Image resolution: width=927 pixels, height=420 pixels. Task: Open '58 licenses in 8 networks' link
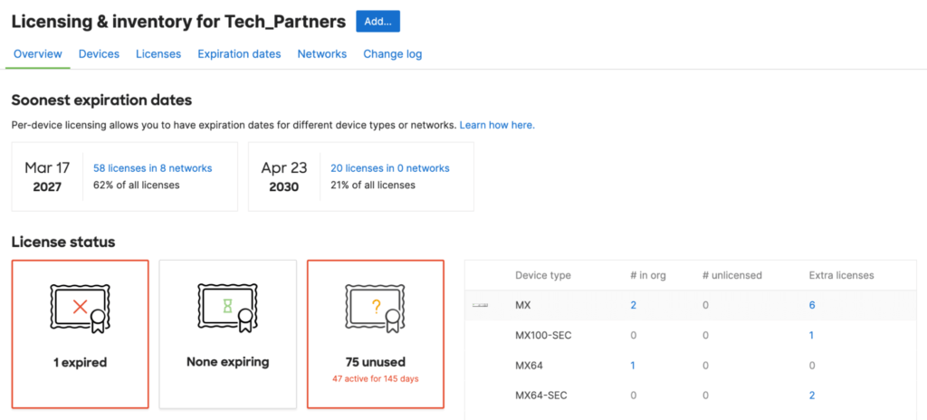pyautogui.click(x=152, y=168)
